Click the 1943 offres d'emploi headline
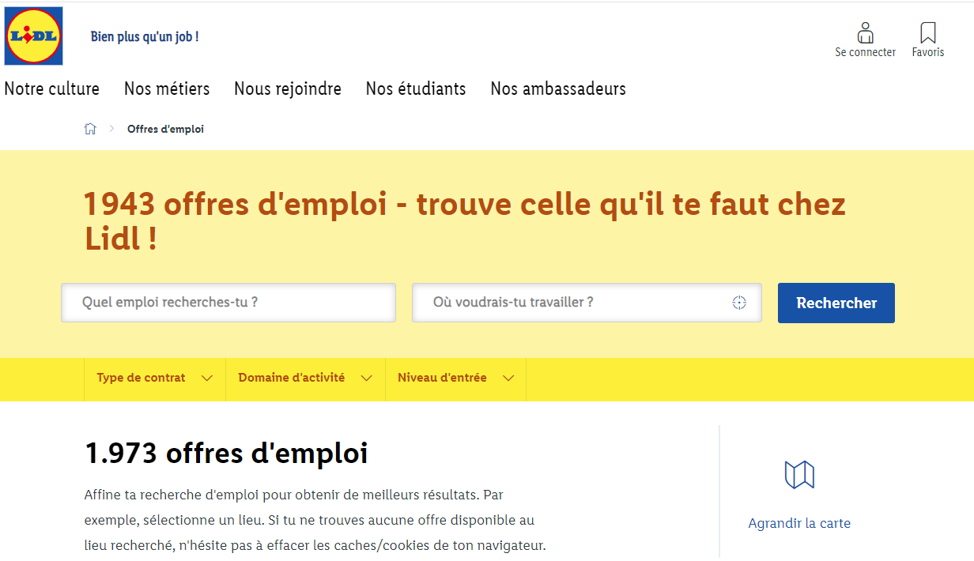The image size is (974, 561). click(465, 220)
